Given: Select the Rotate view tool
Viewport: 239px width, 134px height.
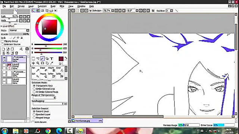Looking at the screenshot, I should pyautogui.click(x=42, y=63).
